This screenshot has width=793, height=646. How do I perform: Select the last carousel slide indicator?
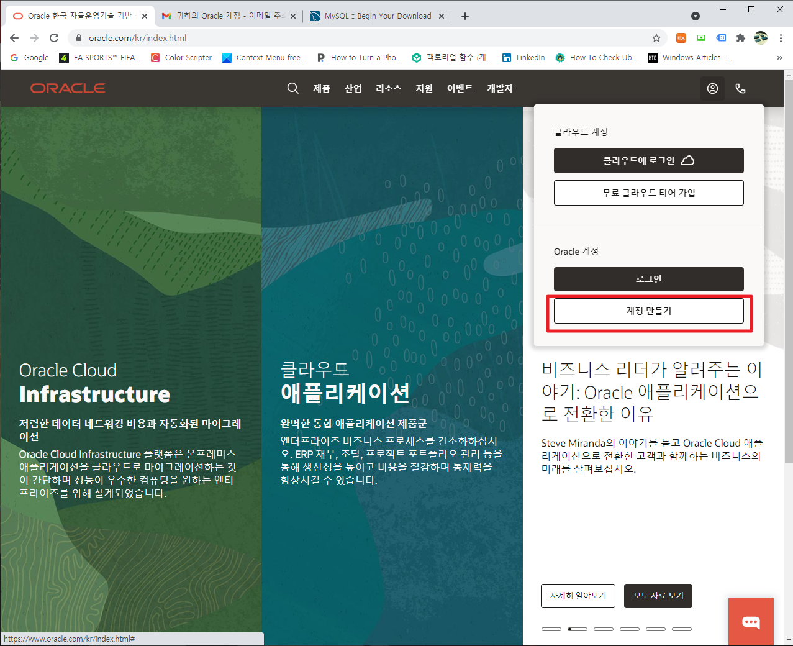click(682, 629)
